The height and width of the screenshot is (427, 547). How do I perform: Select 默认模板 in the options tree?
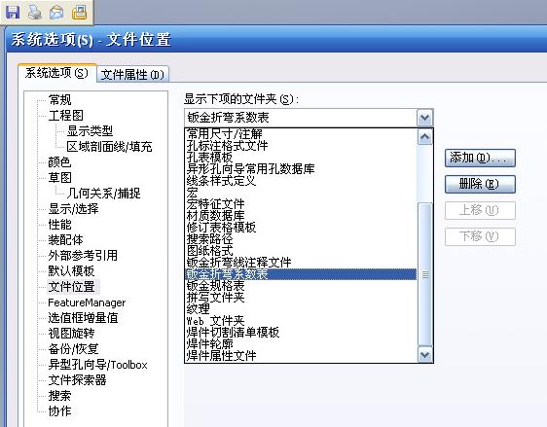71,270
